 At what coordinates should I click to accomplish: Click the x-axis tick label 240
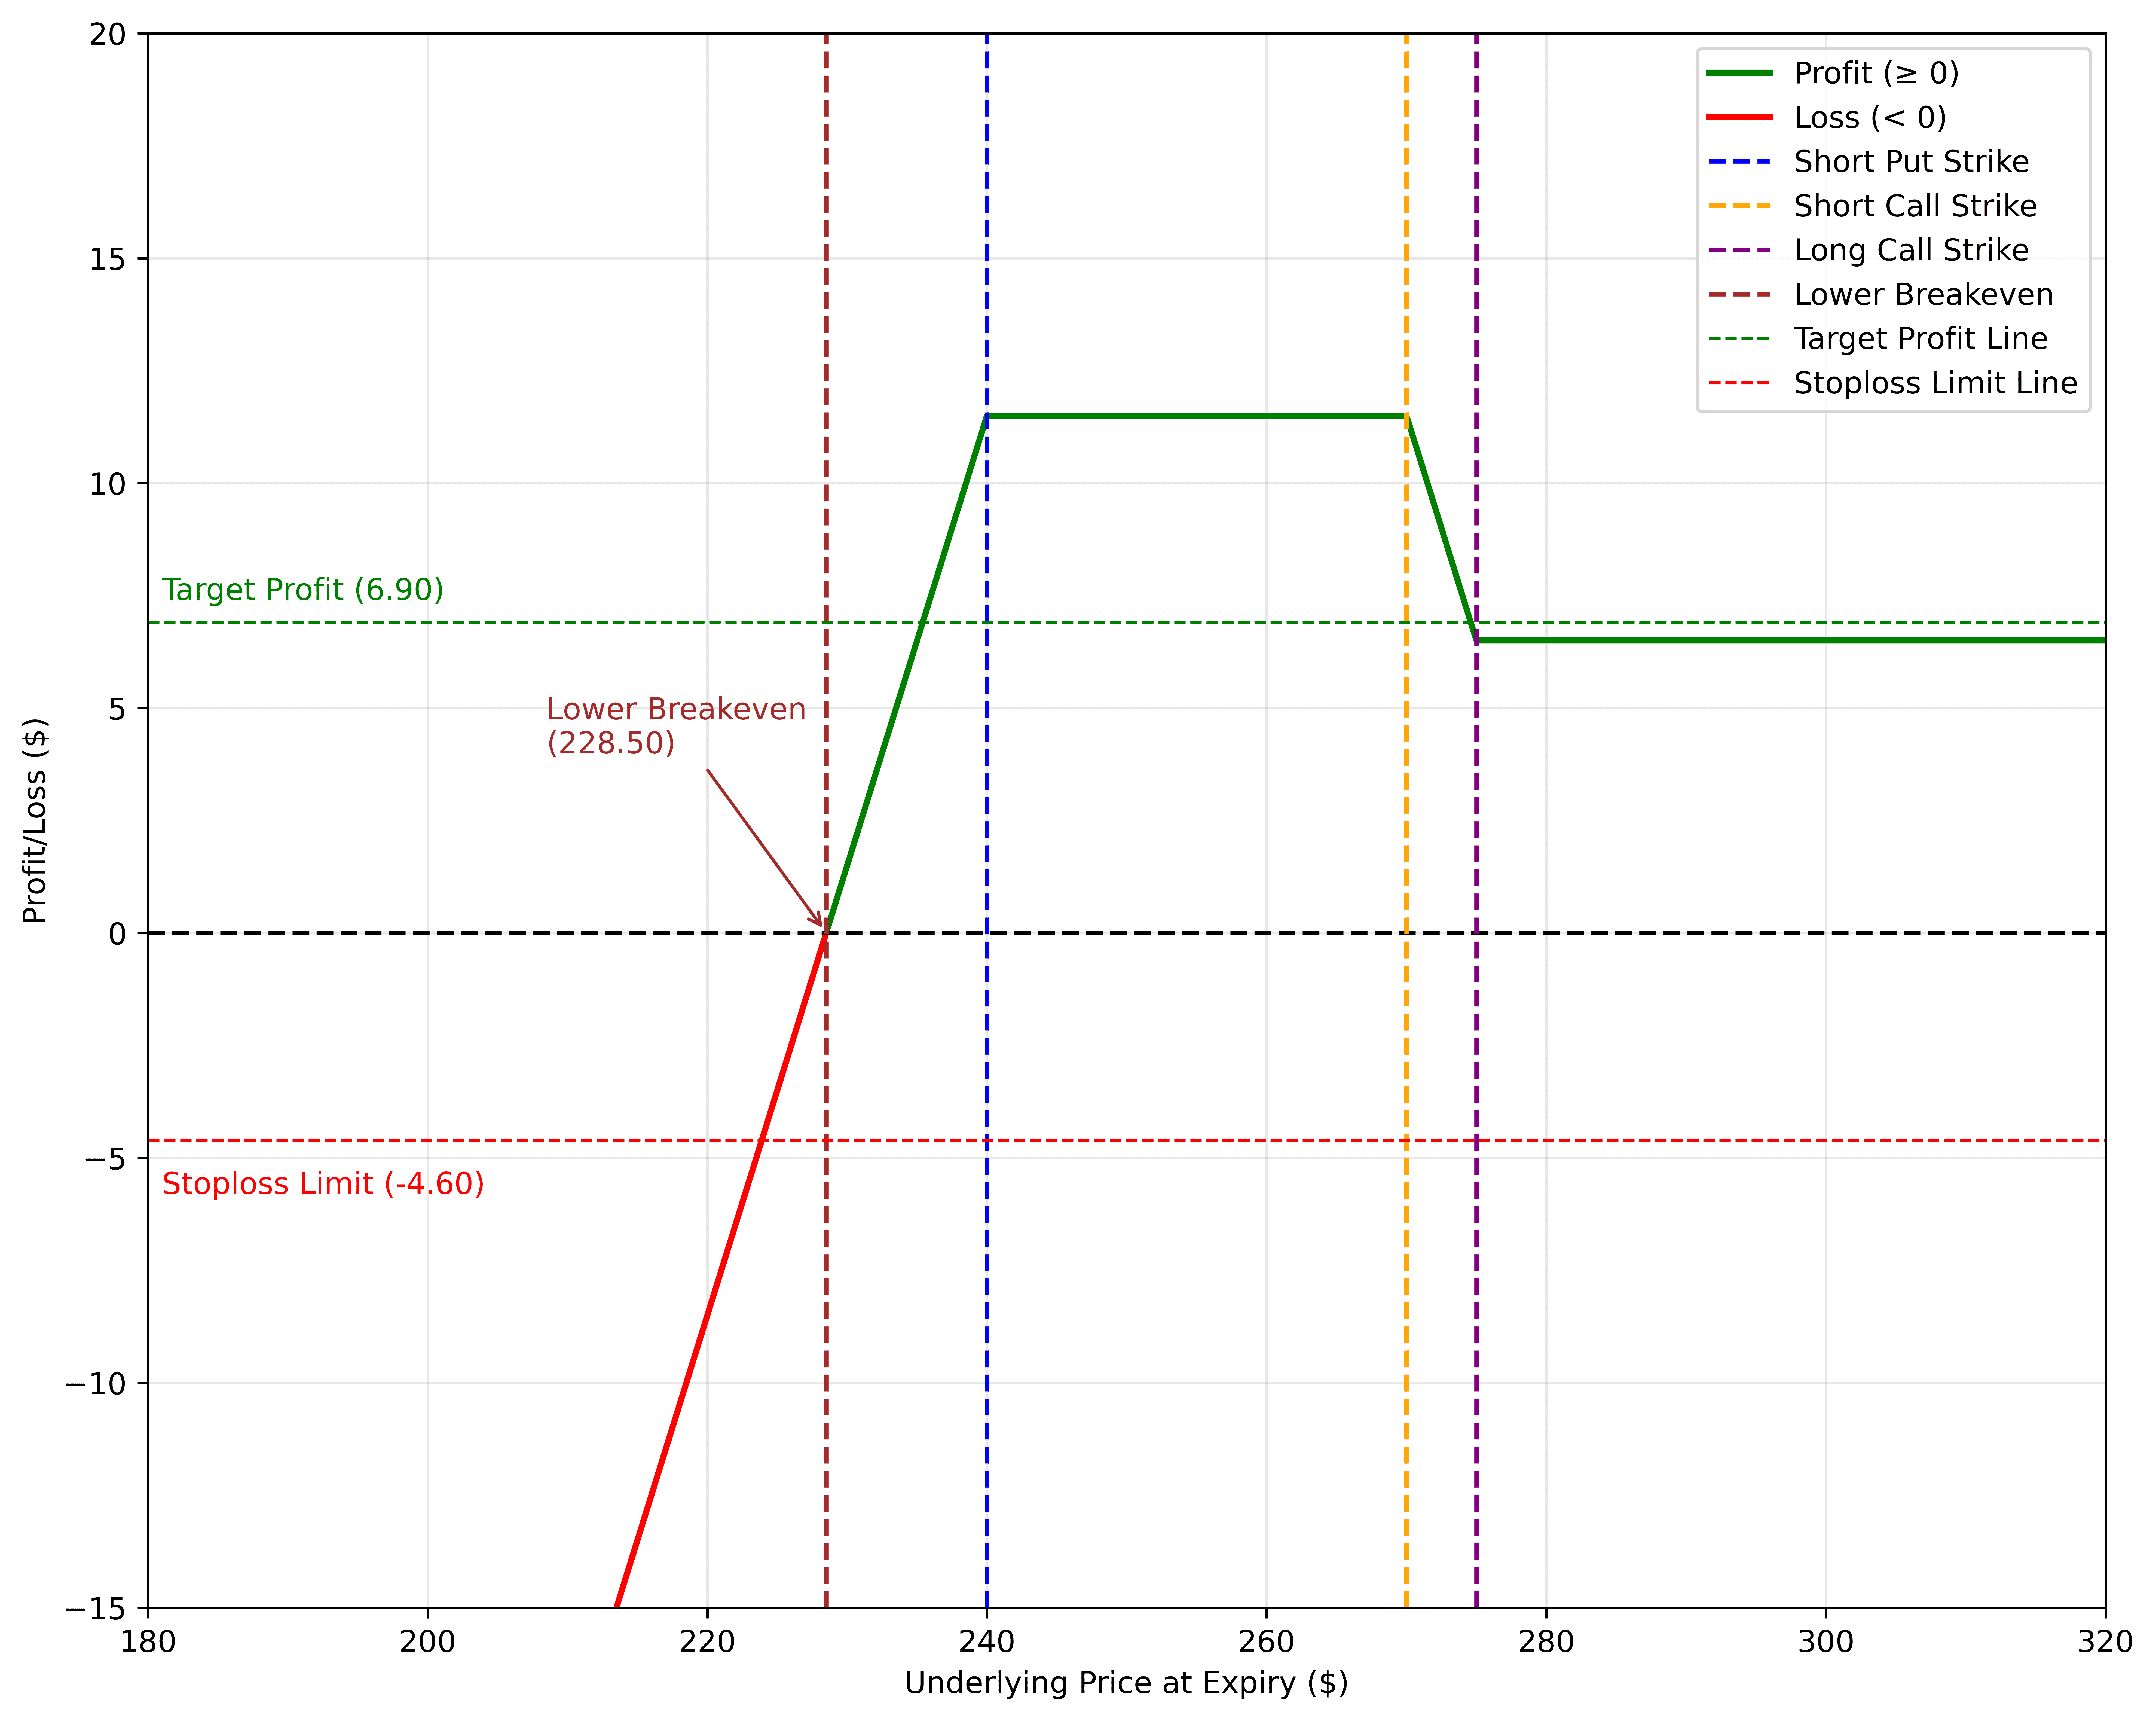pyautogui.click(x=987, y=1642)
